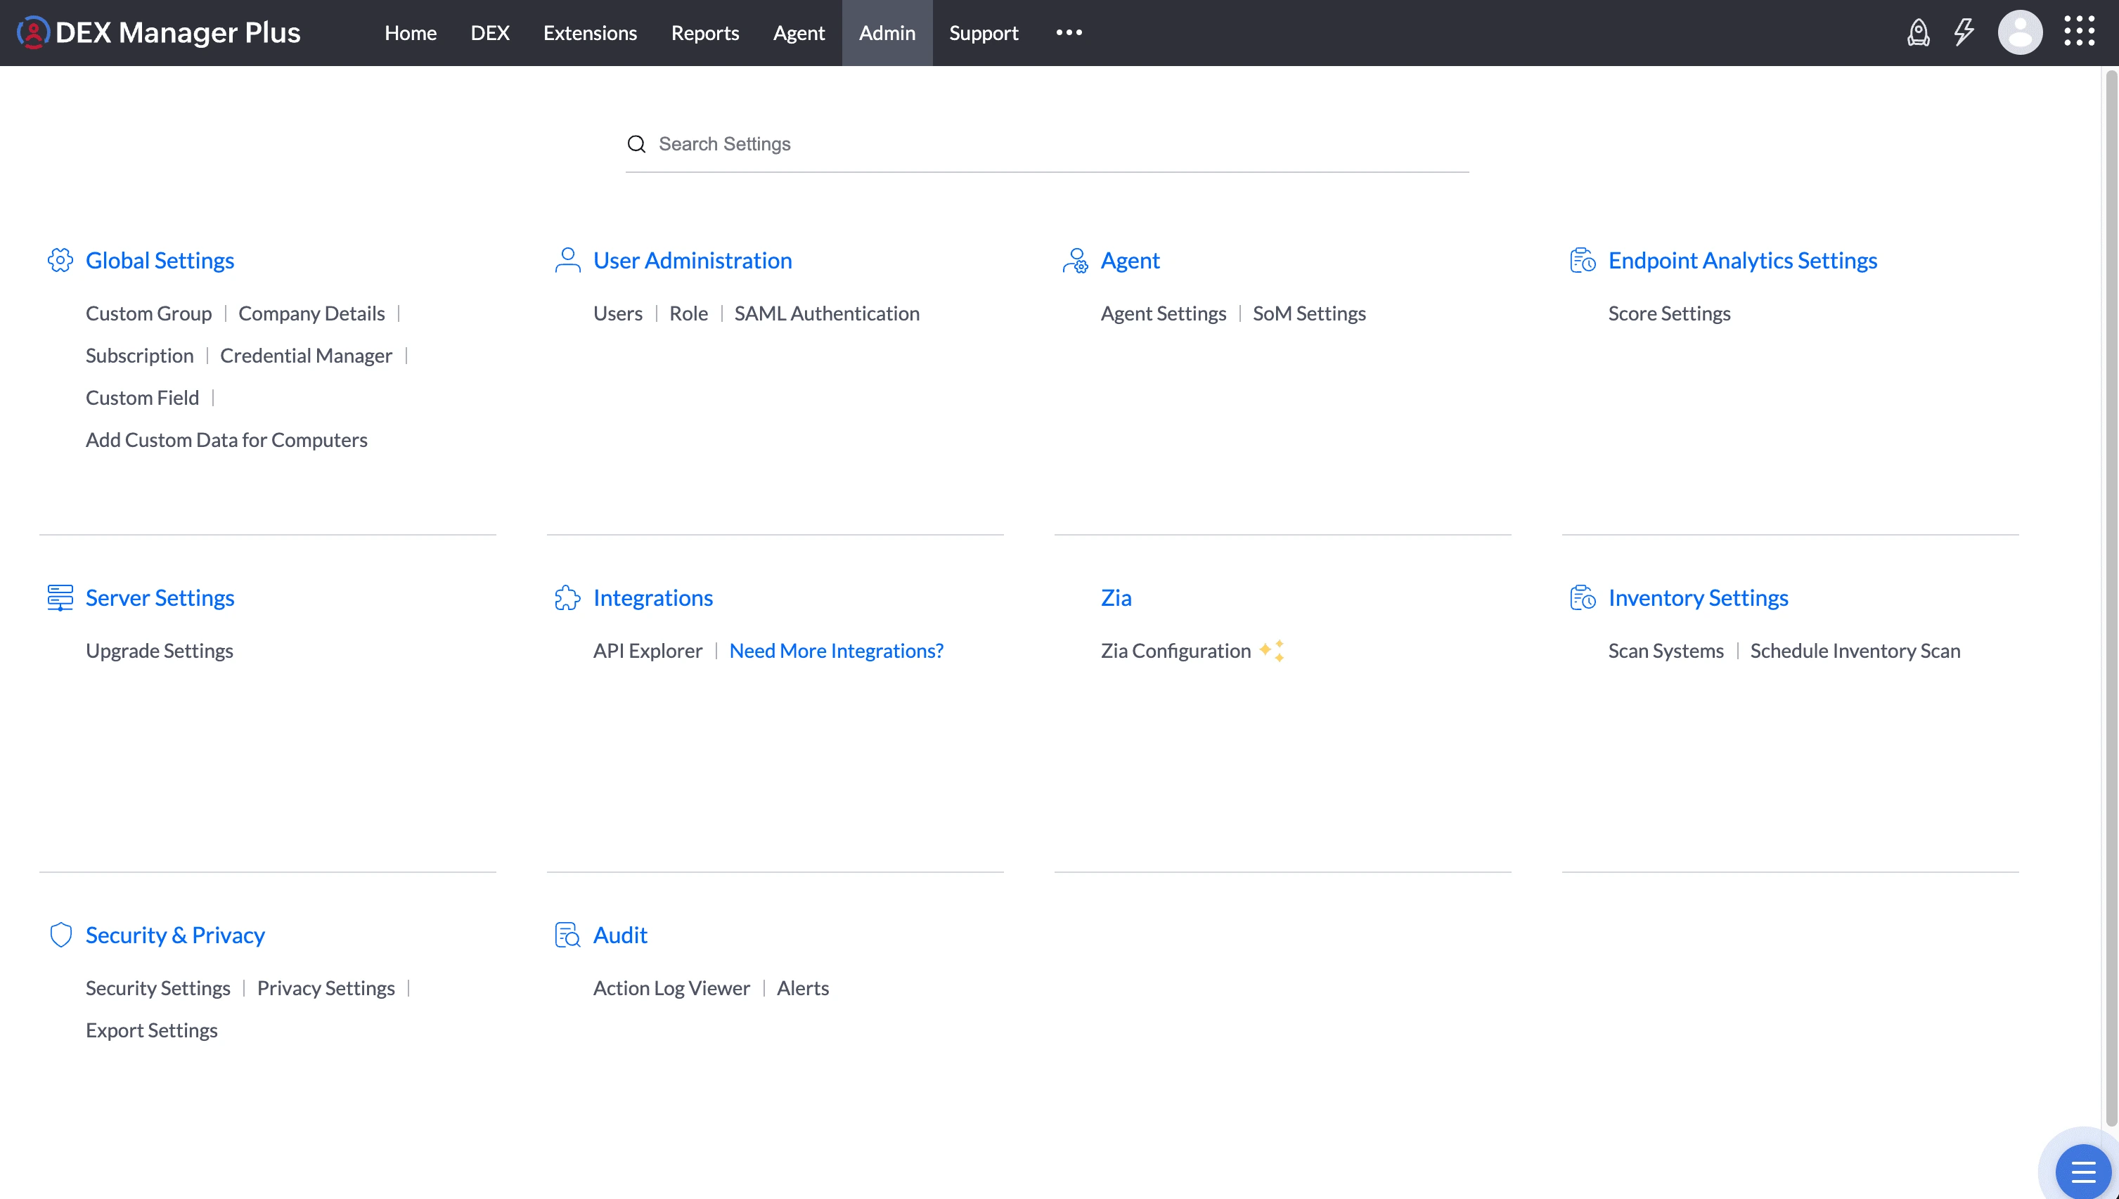
Task: Open Privacy Settings
Action: pos(326,988)
